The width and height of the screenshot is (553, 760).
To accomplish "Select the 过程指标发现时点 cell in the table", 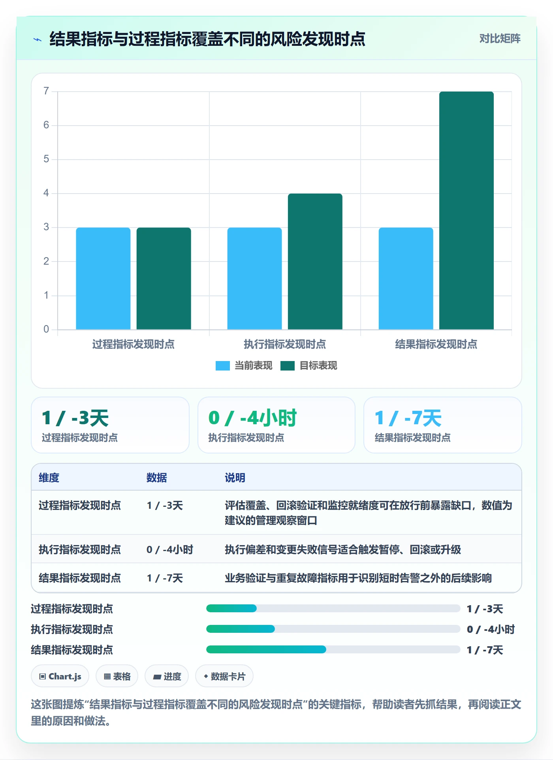I will [80, 506].
